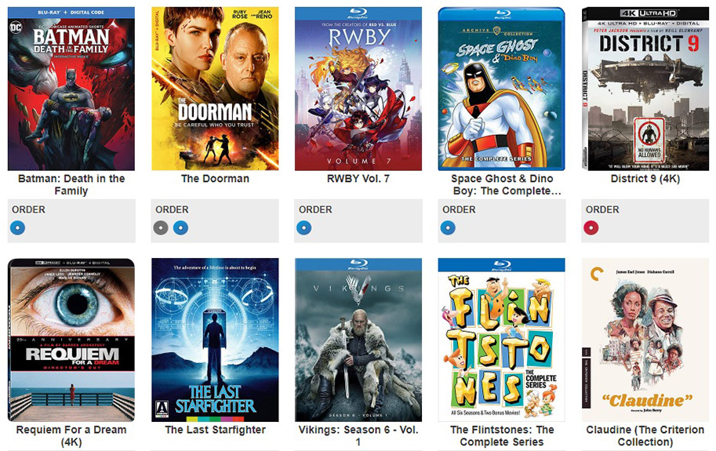Open the RWBY Volume 7 cover image
716x451 pixels.
pos(358,89)
